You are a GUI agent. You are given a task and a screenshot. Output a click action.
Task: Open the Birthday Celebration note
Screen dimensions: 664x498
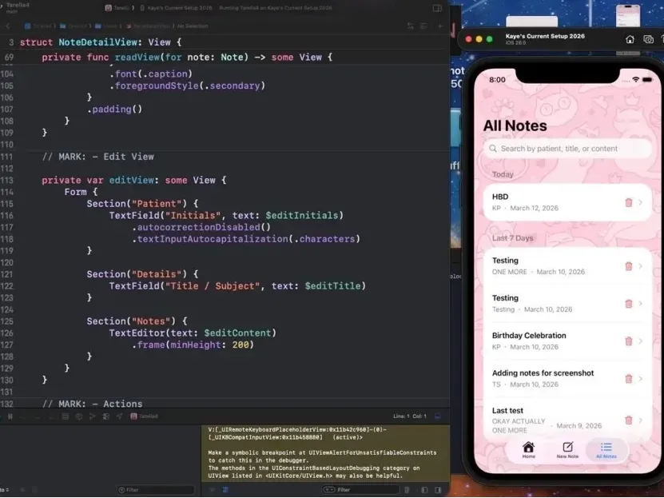click(x=567, y=341)
